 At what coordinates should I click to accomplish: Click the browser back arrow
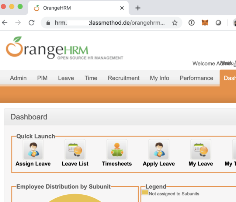click(5, 23)
